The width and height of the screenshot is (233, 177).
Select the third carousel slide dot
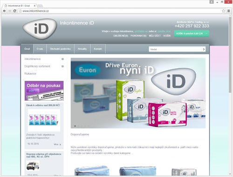pyautogui.click(x=82, y=126)
